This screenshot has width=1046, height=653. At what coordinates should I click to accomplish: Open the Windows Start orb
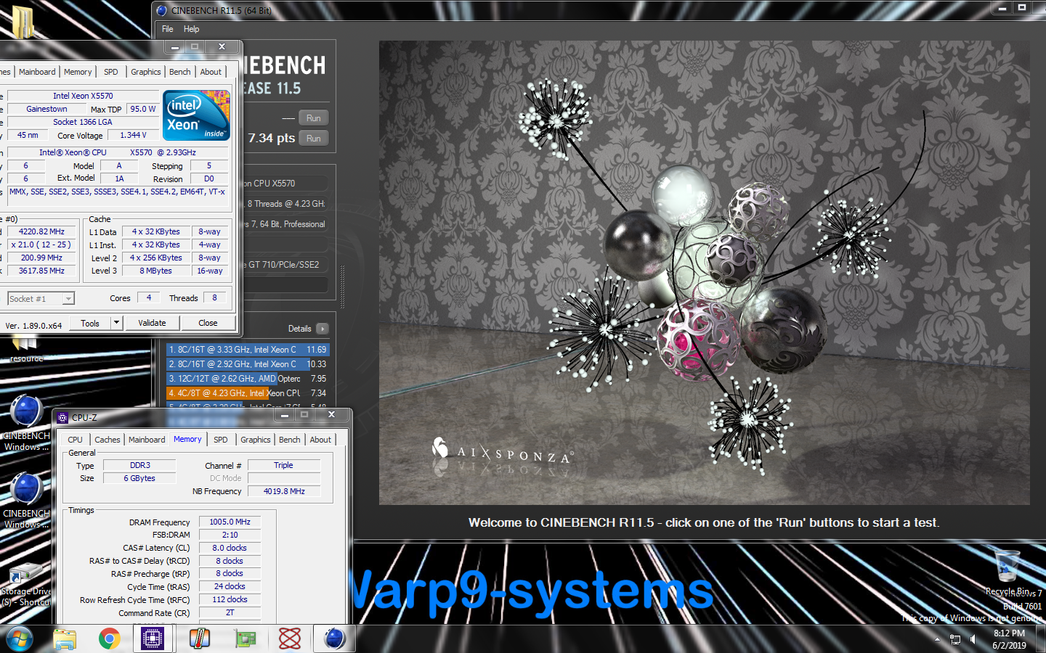pos(19,639)
